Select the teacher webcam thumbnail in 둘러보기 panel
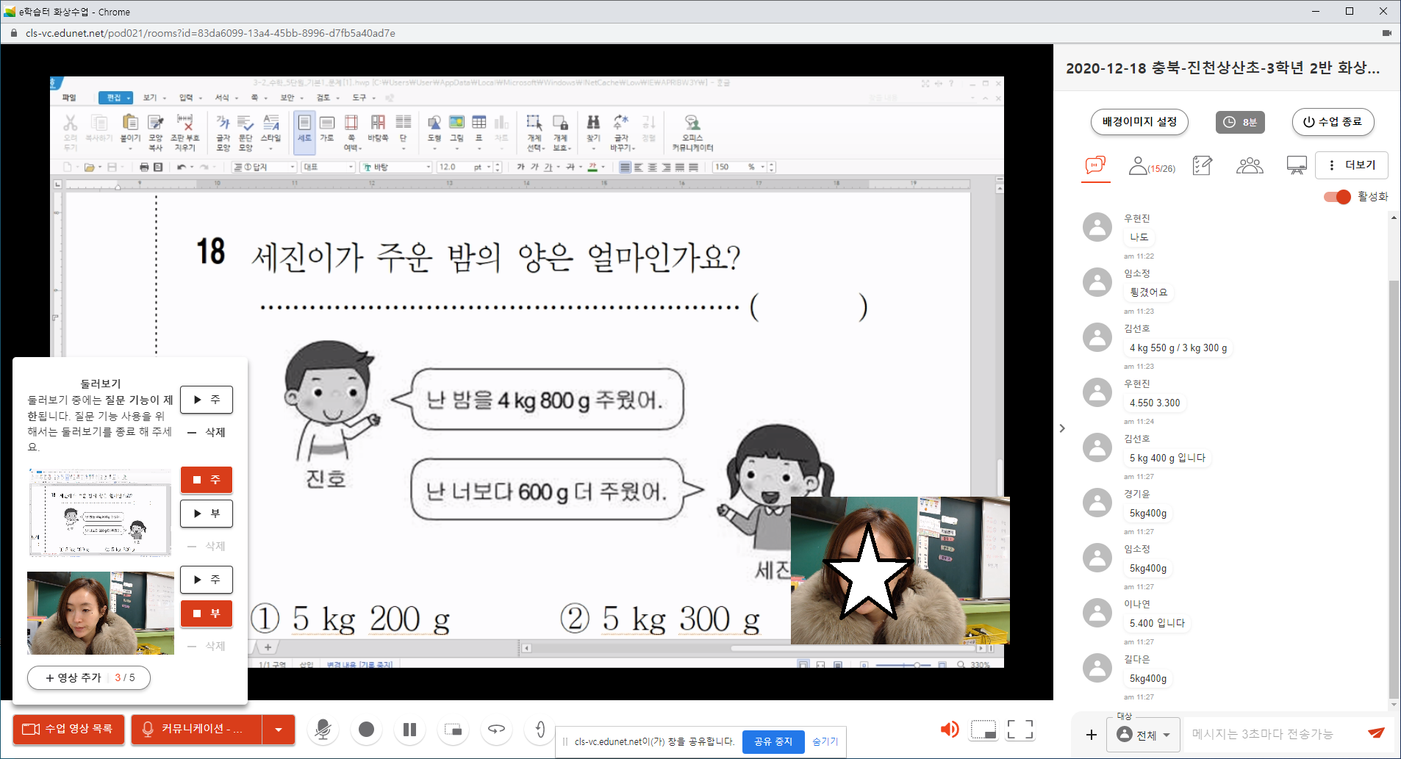 (x=101, y=613)
